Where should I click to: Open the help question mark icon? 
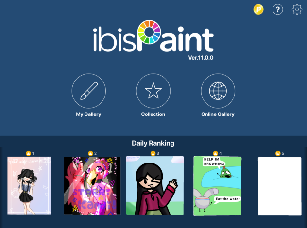pos(278,9)
